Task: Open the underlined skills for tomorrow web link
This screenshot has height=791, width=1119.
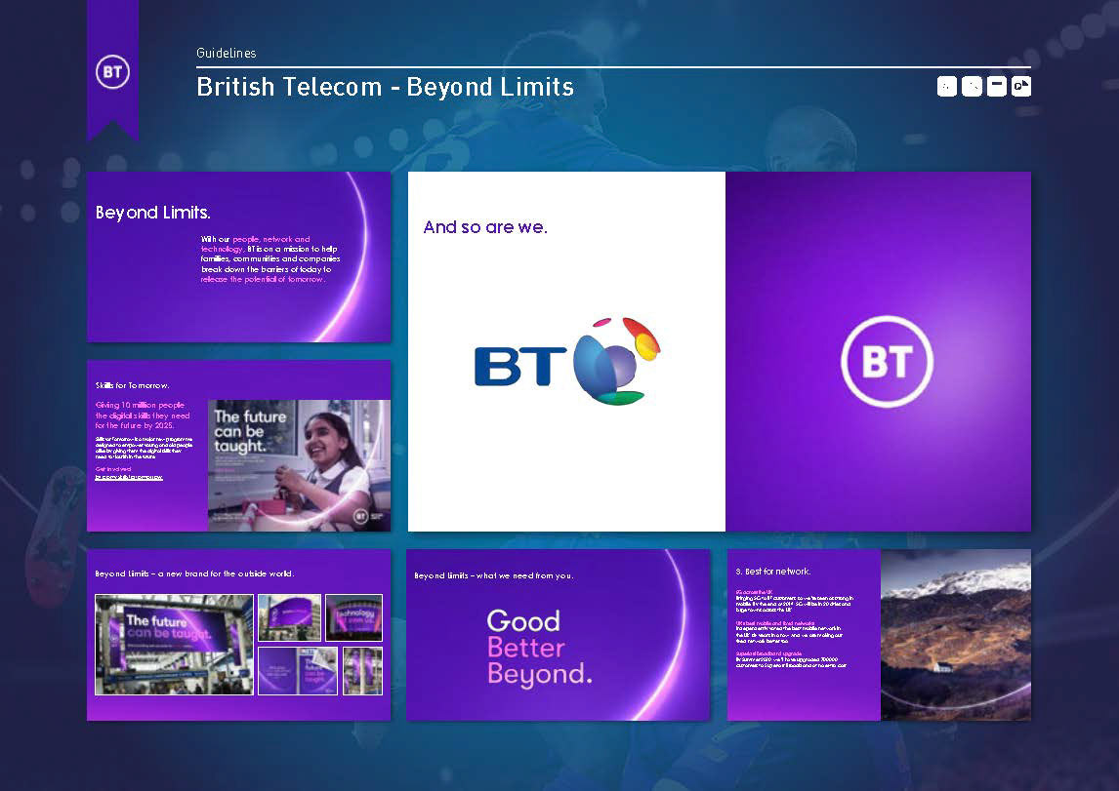Action: coord(129,478)
